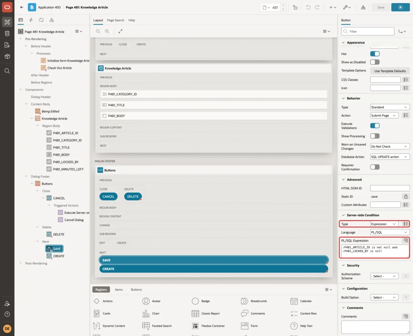The image size is (413, 336).
Task: Open the App Builder icon in sidebar
Action: [x=7, y=22]
